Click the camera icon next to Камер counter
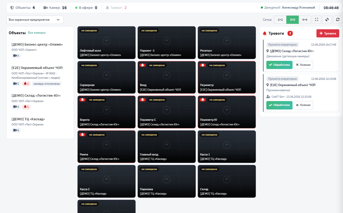The image size is (343, 213). coord(45,8)
